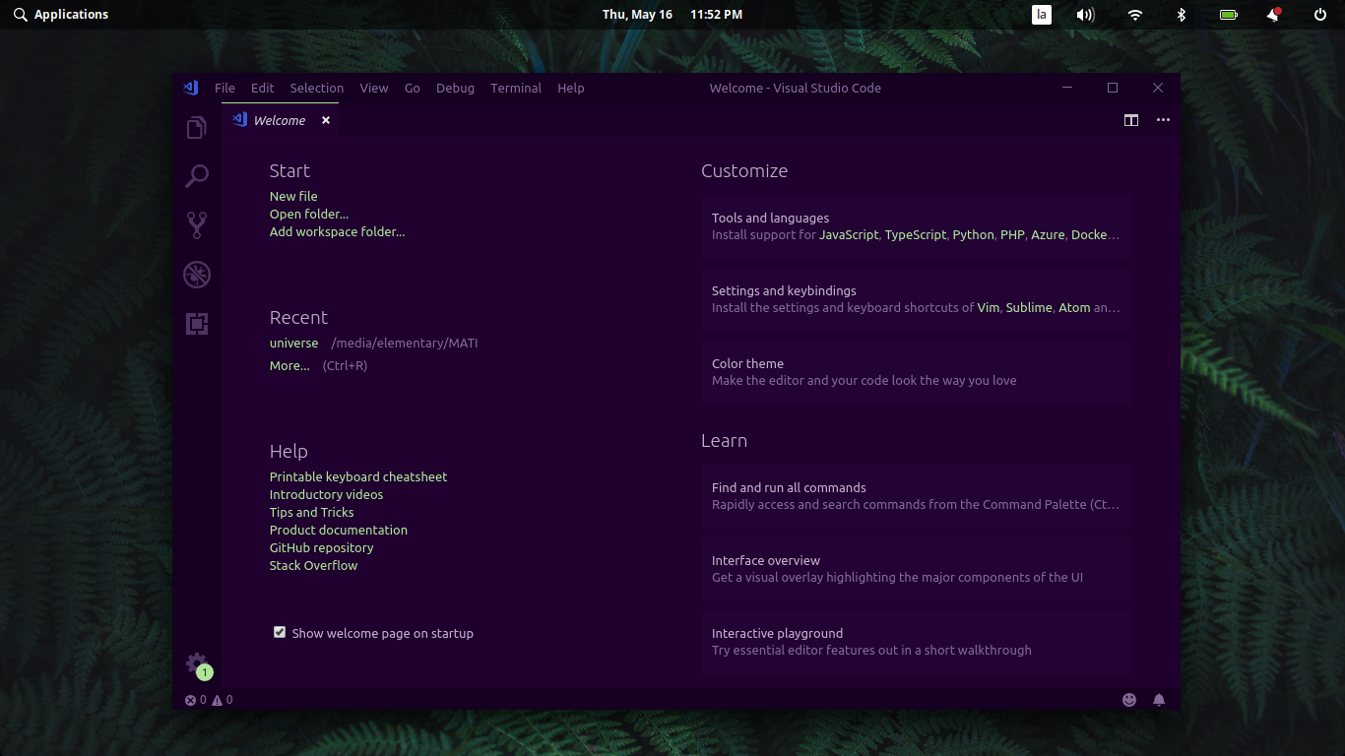Open Product documentation link
The height and width of the screenshot is (756, 1345).
[x=339, y=530]
